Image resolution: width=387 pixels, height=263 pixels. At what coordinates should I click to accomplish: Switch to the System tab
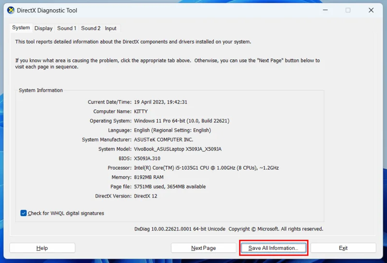pos(21,28)
